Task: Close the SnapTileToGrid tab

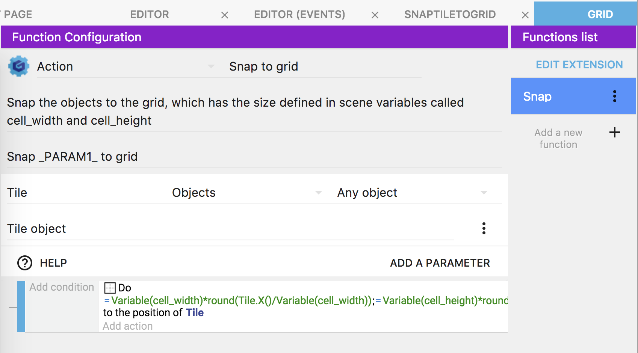Action: click(x=525, y=15)
